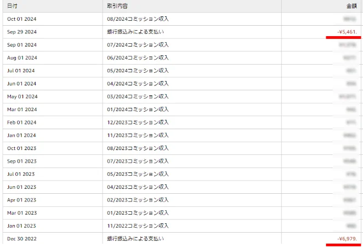
Task: Click 04/2024コミッション収入 transaction entry
Action: [x=138, y=84]
